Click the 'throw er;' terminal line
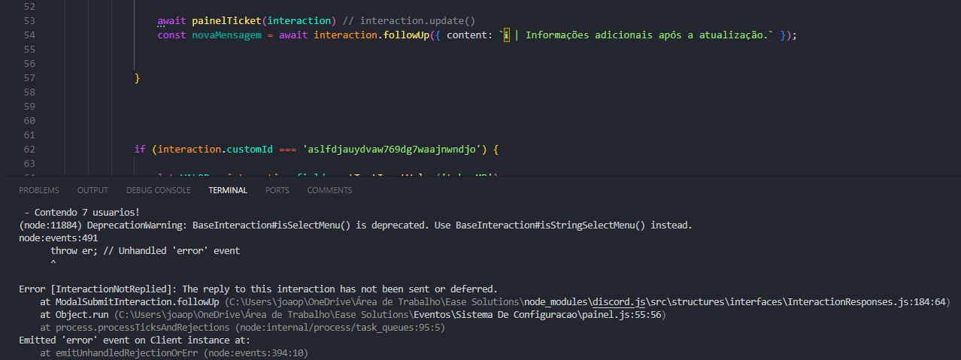 coord(145,251)
